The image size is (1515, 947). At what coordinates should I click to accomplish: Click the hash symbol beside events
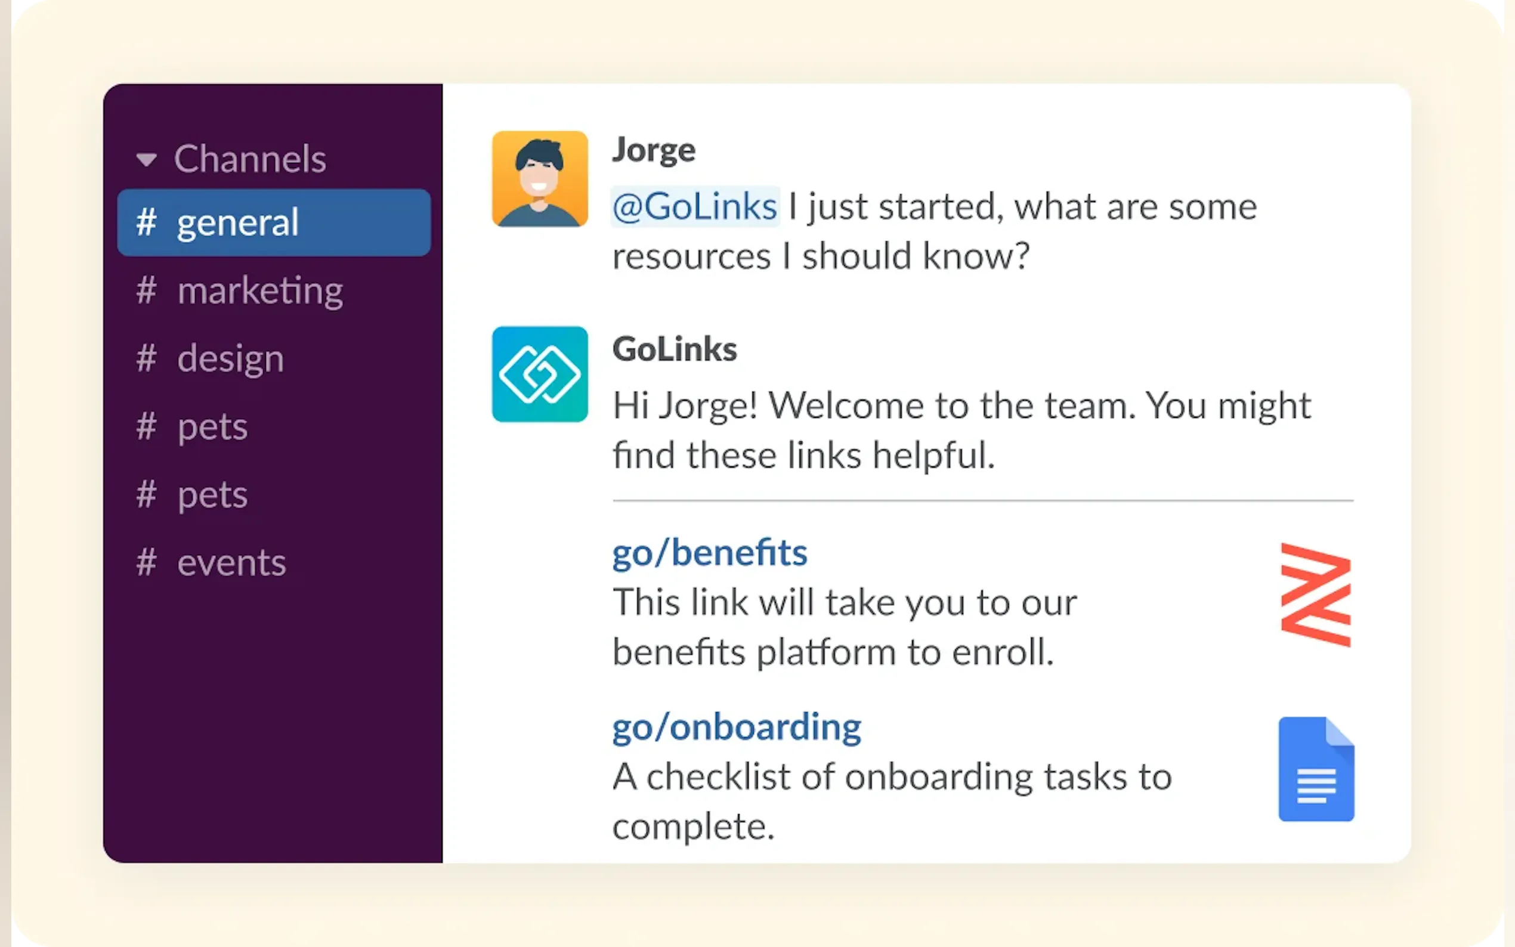pos(146,562)
